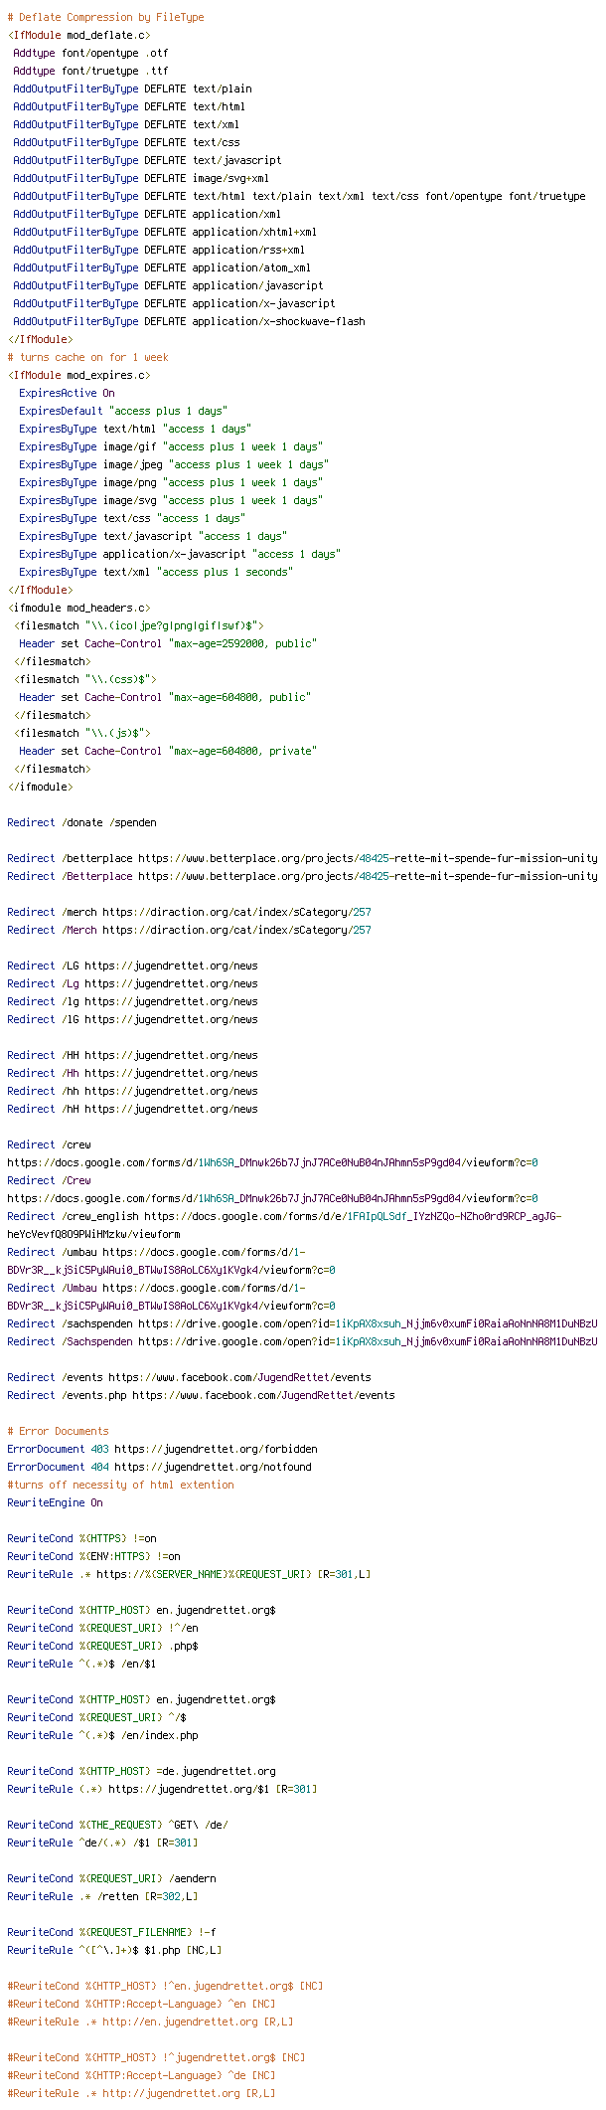Click the '# turns cache on for 1 week' comment
Viewport: 606px width, 2110px height.
87,358
